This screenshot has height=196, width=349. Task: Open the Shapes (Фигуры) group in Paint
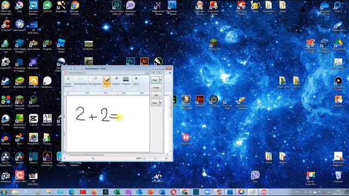click(x=116, y=81)
